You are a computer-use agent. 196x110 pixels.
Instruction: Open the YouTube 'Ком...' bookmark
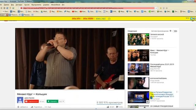click(83, 12)
